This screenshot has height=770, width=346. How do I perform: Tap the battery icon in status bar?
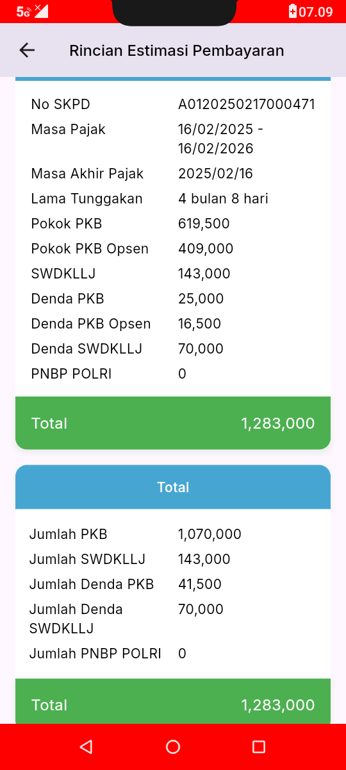pyautogui.click(x=293, y=11)
